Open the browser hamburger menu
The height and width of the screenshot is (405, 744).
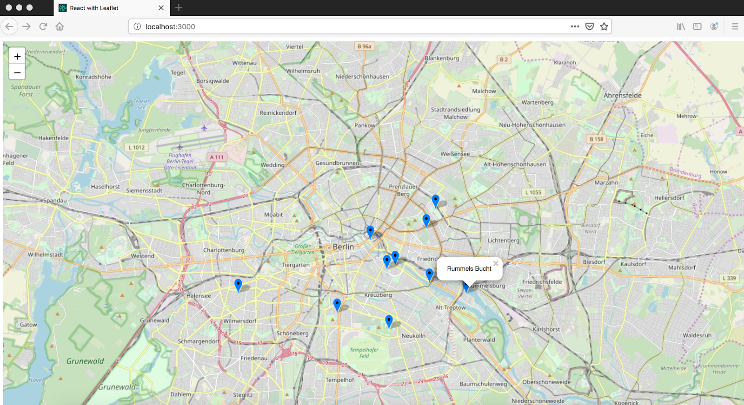click(735, 26)
